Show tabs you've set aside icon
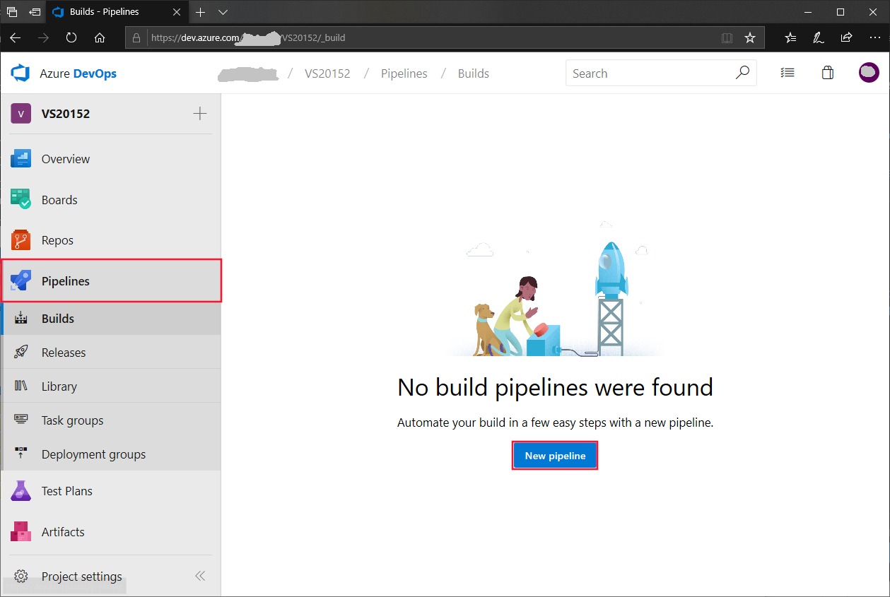Viewport: 890px width, 597px height. click(12, 12)
